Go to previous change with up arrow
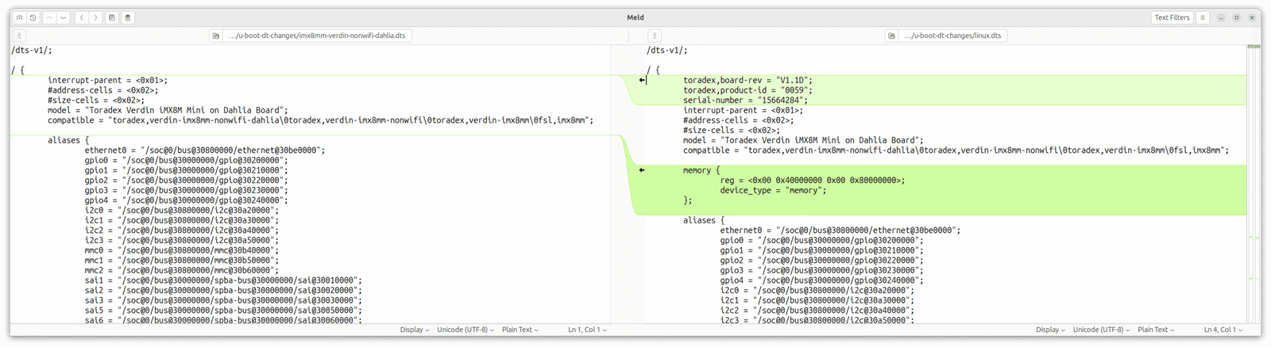Screen dimensions: 1271x347 [50, 17]
